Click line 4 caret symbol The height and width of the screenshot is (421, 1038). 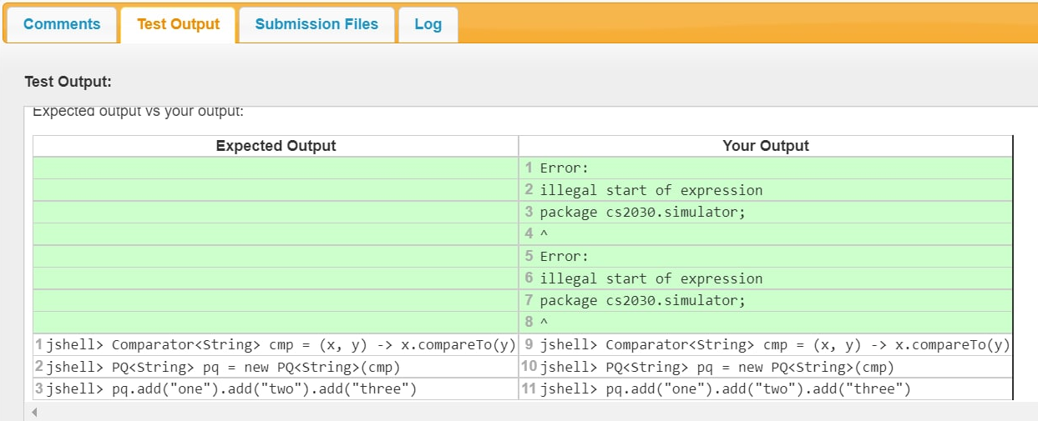tap(544, 234)
